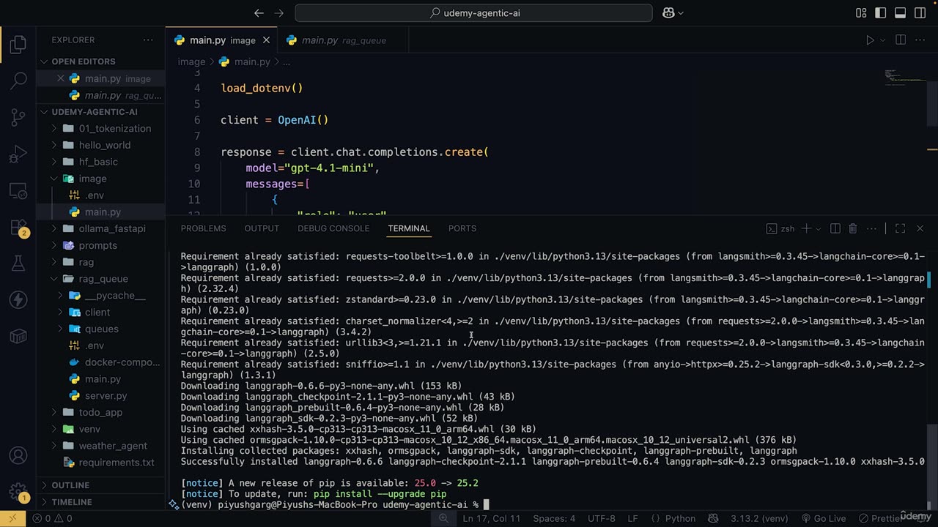The width and height of the screenshot is (938, 527).
Task: Open server.py in the rag_queue folder
Action: tap(100, 396)
